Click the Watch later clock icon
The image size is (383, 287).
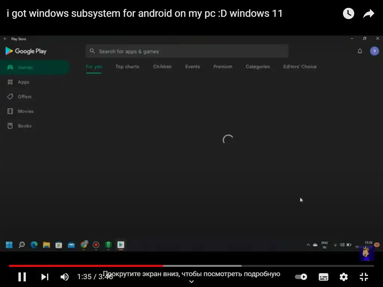coord(348,13)
